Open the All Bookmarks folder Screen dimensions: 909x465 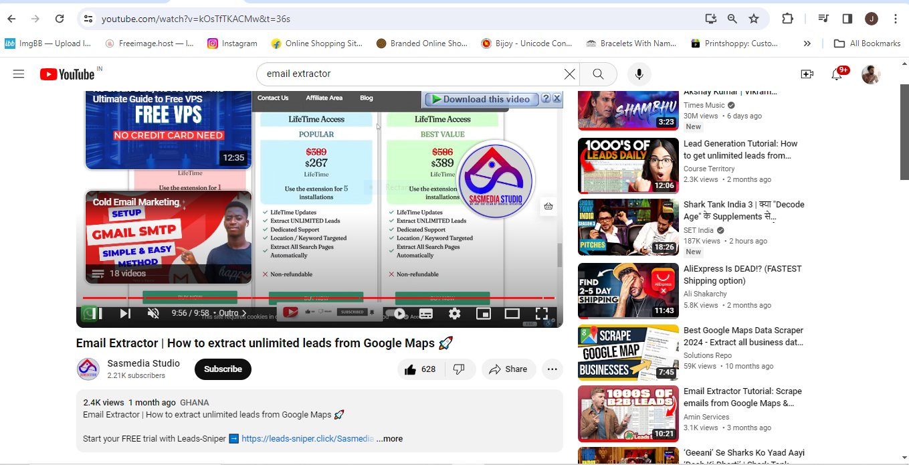coord(867,43)
